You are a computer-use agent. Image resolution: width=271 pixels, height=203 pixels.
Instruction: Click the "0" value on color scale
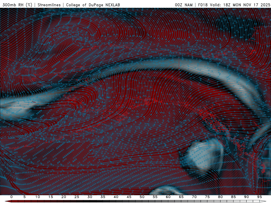point(12,197)
